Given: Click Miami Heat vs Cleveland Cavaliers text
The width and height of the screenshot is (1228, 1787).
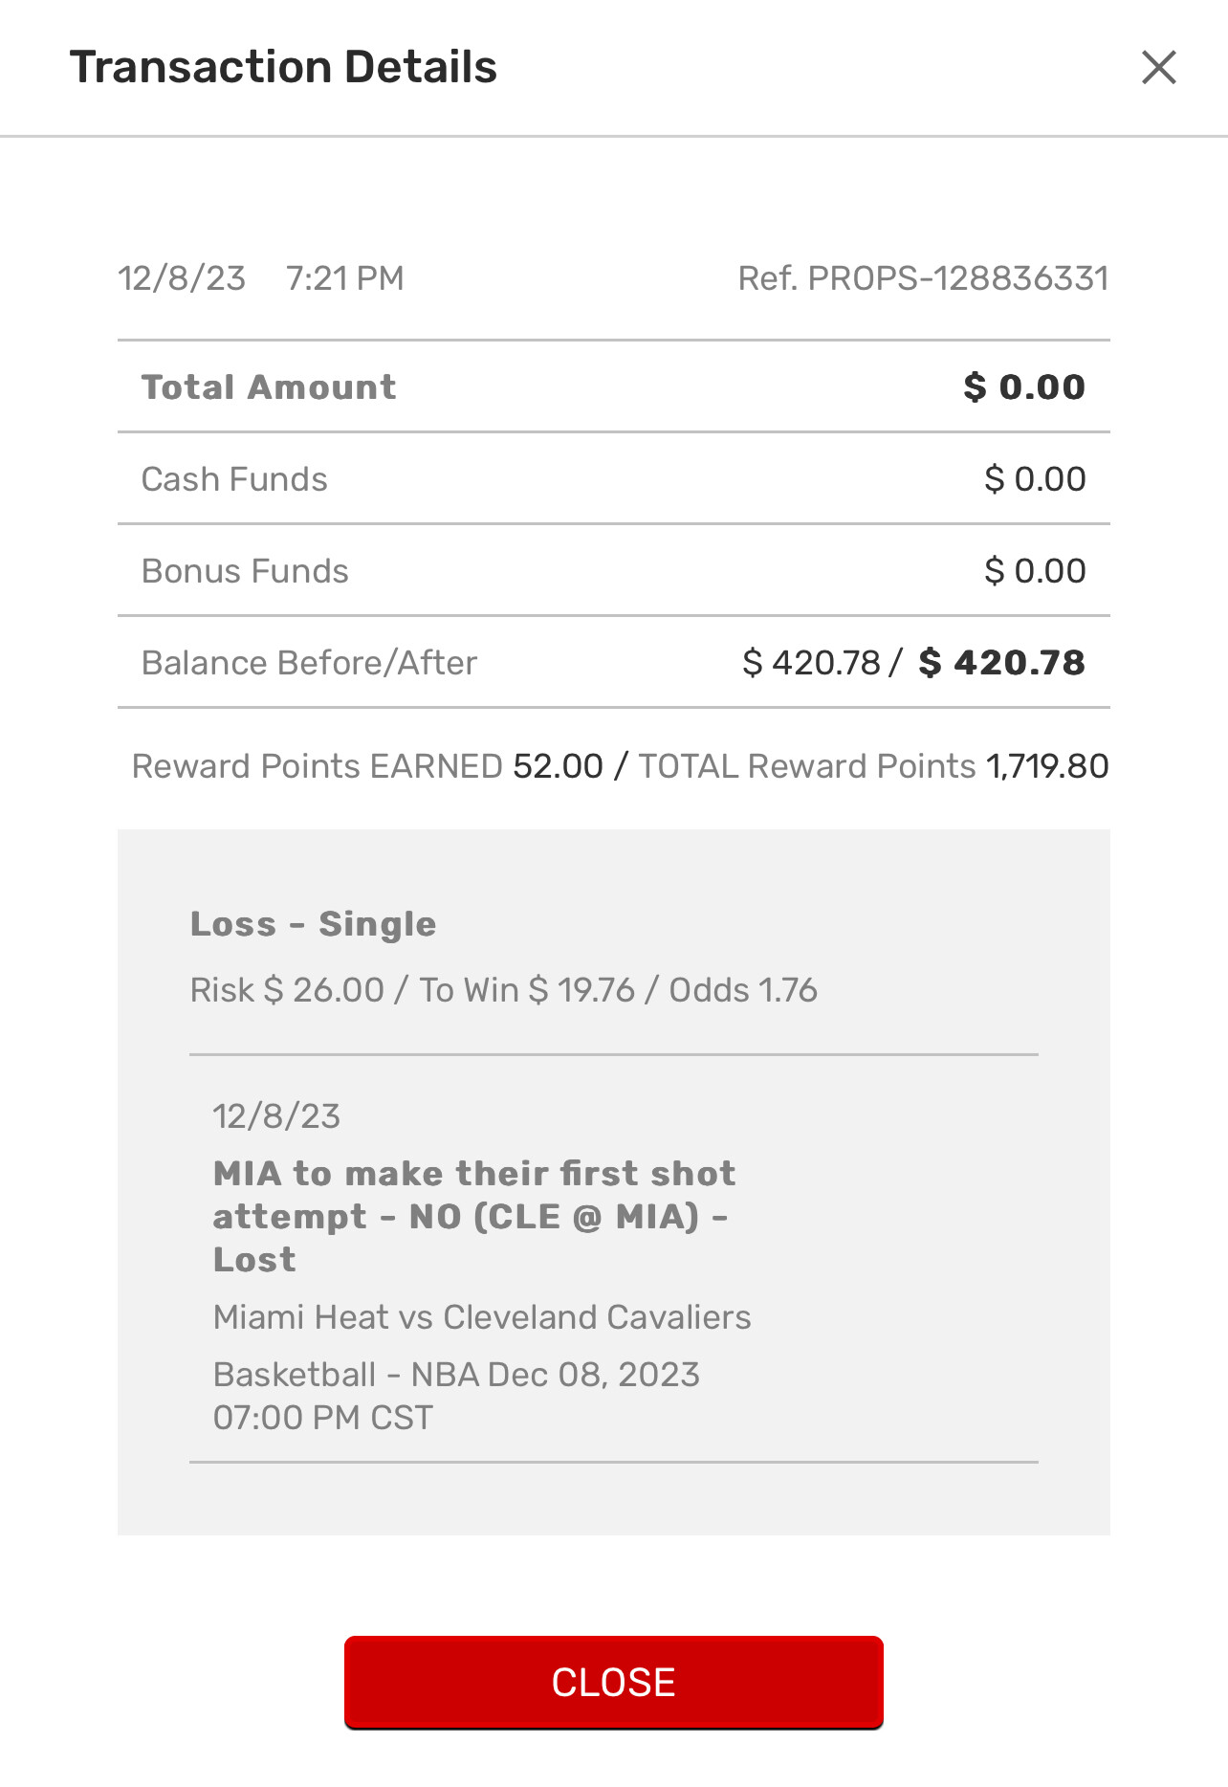Looking at the screenshot, I should [481, 1317].
